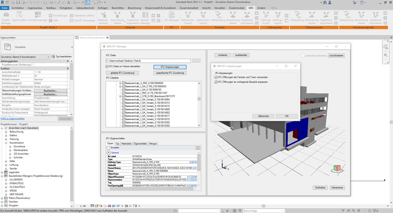This screenshot has width=393, height=213.
Task: Toggle IFC-Öffnungen als Fenster und Türen verwenden
Action: (x=216, y=77)
